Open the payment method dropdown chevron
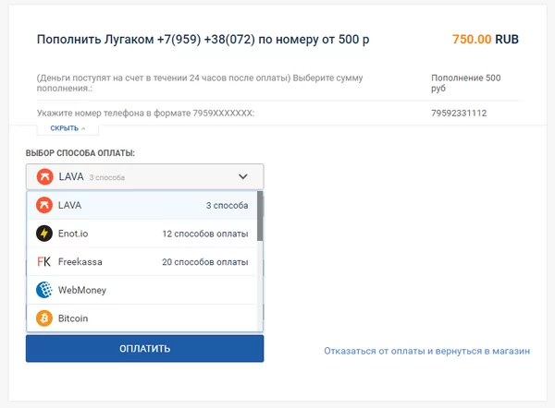Screen dimensions: 555x408 pos(243,176)
